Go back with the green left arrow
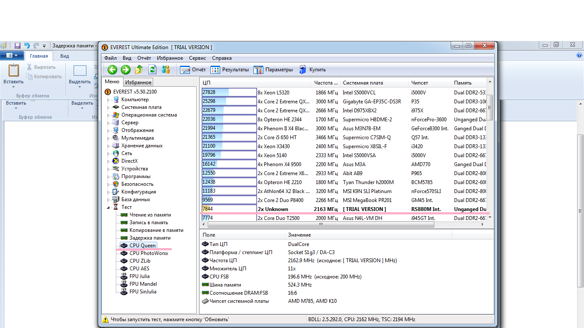The height and width of the screenshot is (328, 584). [112, 70]
